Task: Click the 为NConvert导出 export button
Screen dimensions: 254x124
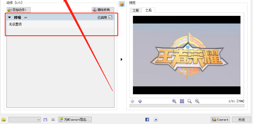Action: [75, 120]
